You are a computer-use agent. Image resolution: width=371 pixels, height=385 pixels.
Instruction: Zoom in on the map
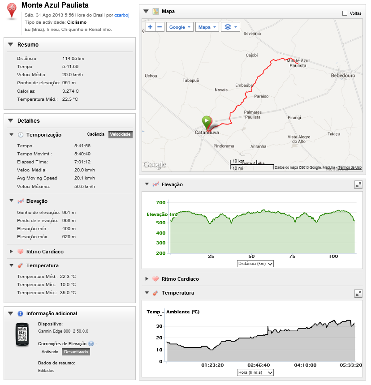[x=150, y=26]
